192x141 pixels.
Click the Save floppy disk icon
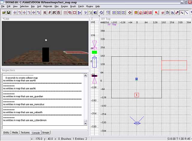tap(9, 13)
